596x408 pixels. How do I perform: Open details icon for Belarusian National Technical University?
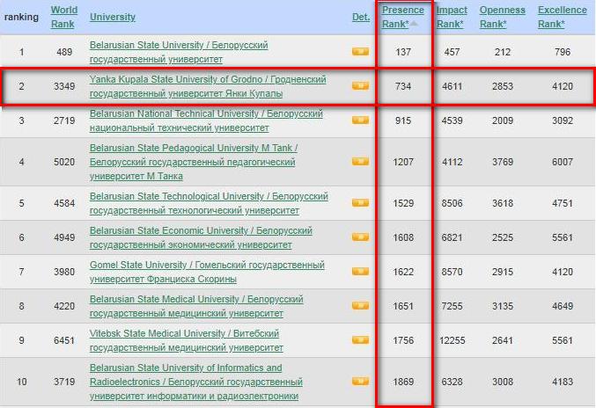point(360,120)
